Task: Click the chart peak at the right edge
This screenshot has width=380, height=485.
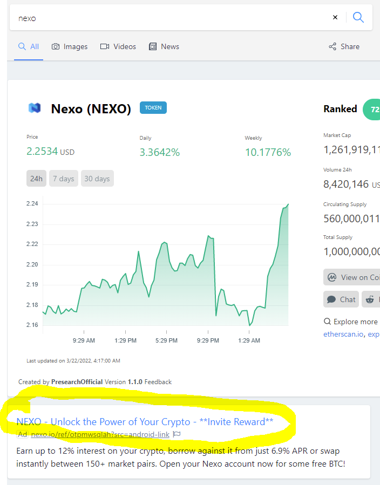Action: [288, 205]
